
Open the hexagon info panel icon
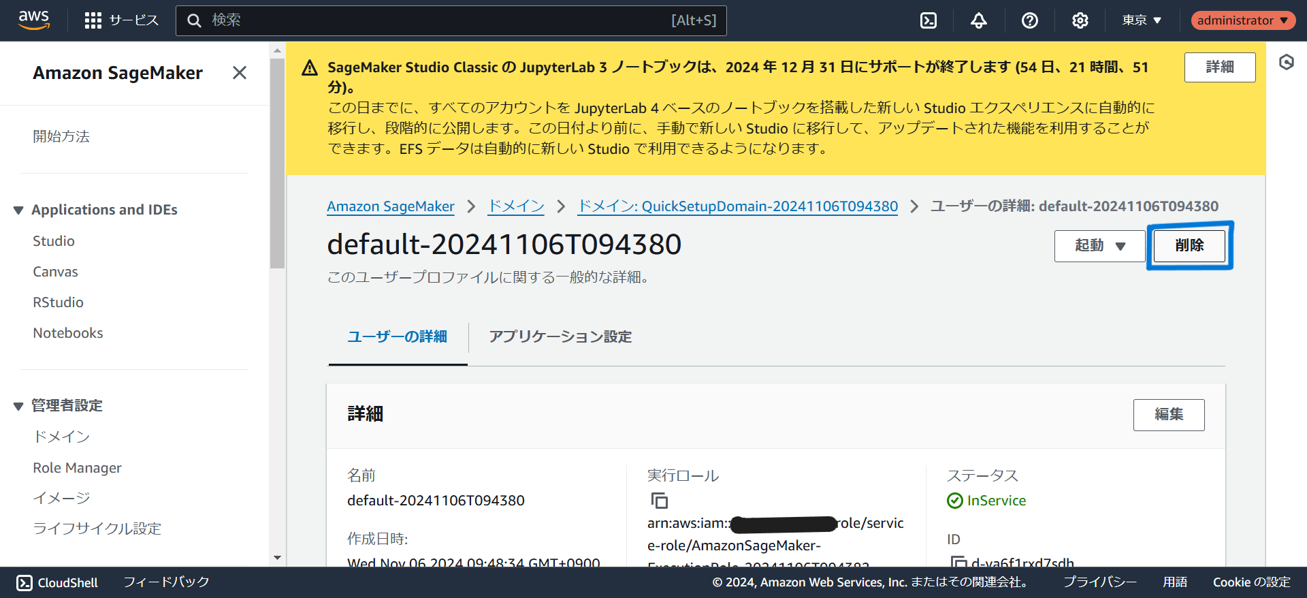(x=1286, y=63)
